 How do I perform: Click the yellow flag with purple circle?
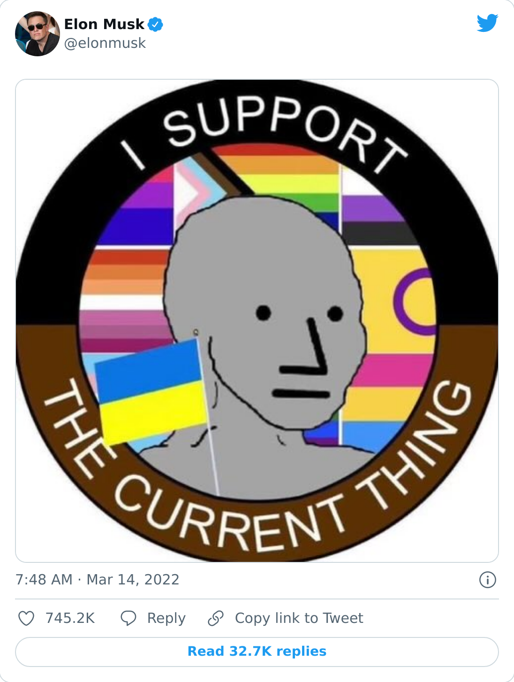tap(394, 300)
